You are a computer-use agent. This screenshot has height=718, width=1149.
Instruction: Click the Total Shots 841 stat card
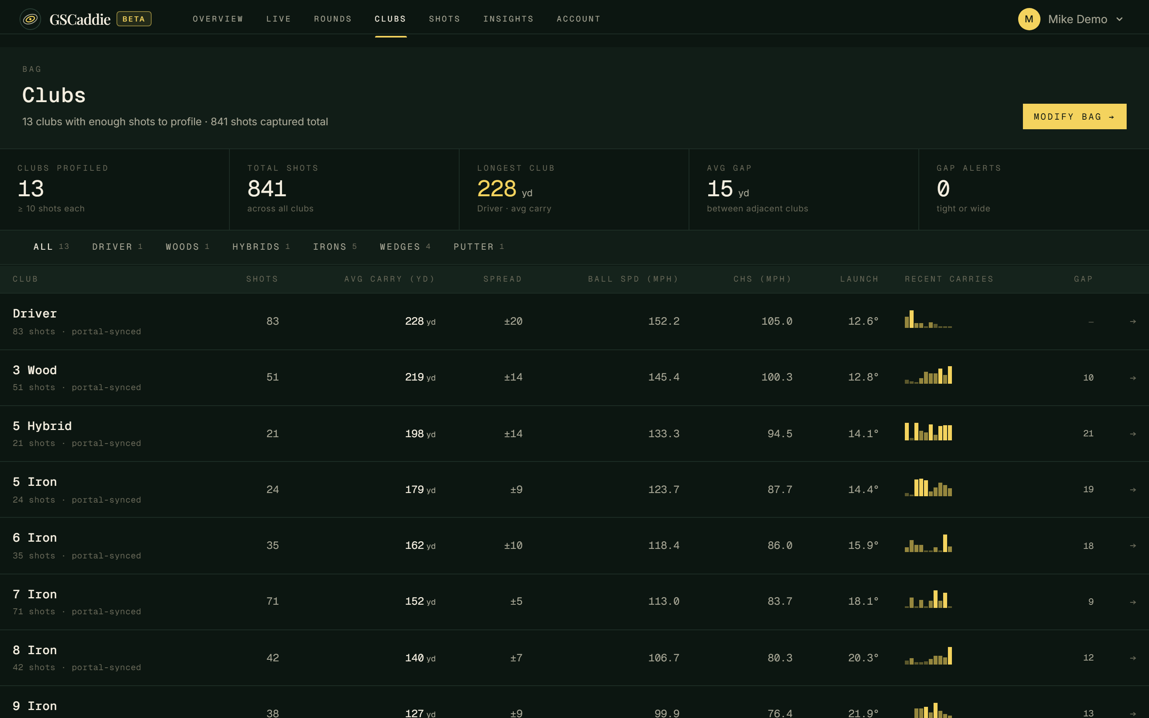point(344,189)
